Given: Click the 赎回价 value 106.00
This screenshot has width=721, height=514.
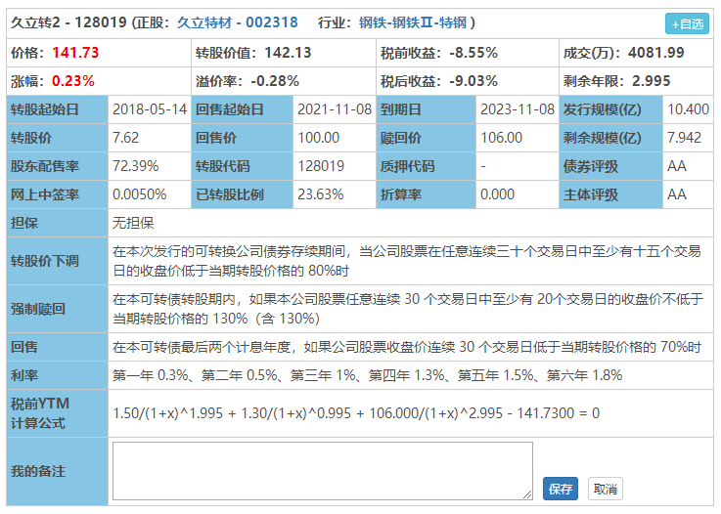Looking at the screenshot, I should 501,138.
